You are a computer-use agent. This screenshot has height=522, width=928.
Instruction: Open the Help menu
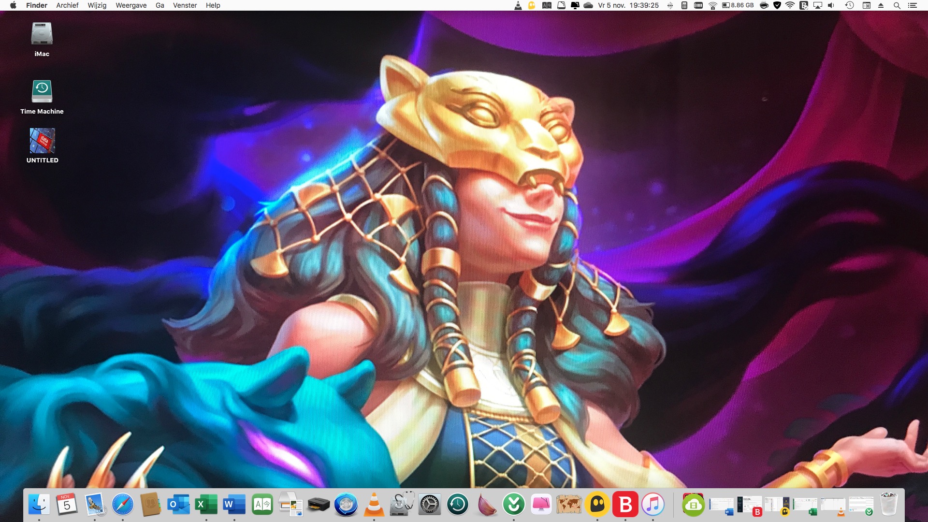click(213, 5)
